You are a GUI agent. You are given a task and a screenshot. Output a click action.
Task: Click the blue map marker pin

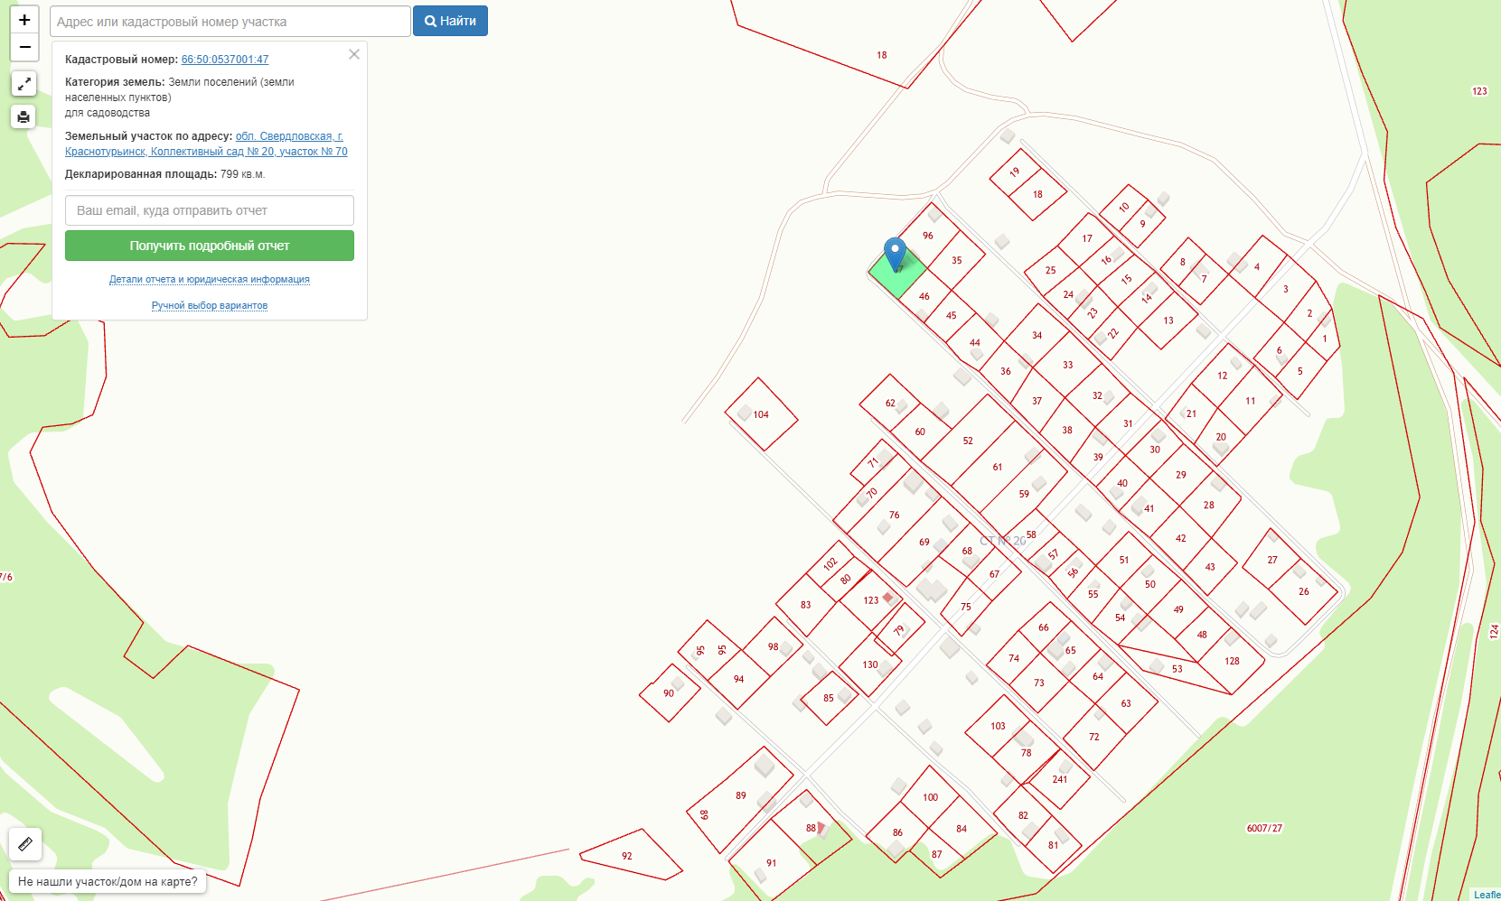895,255
